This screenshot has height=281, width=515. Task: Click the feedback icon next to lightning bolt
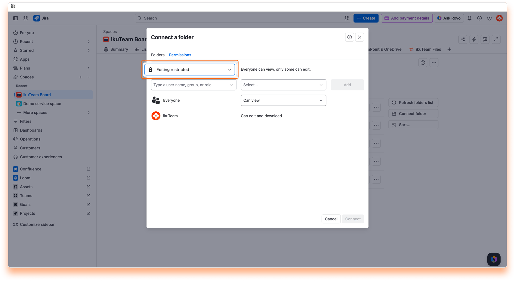[x=485, y=39]
